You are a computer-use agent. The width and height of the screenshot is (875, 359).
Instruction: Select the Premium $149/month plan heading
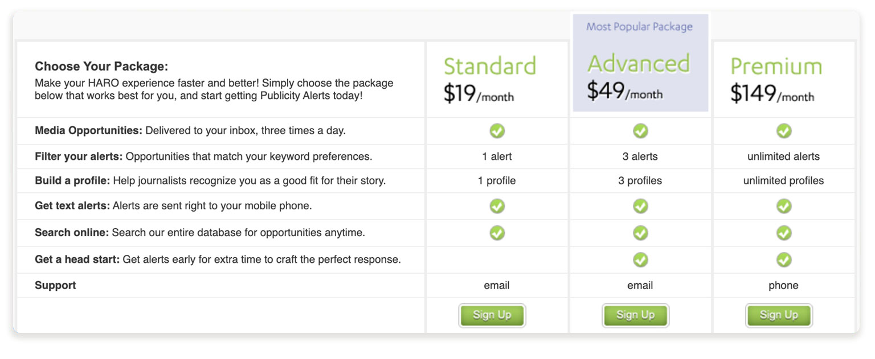tap(776, 79)
